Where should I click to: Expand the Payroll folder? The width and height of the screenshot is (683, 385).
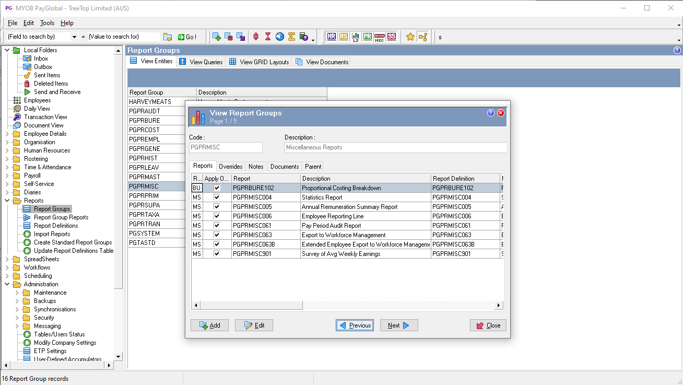(7, 176)
